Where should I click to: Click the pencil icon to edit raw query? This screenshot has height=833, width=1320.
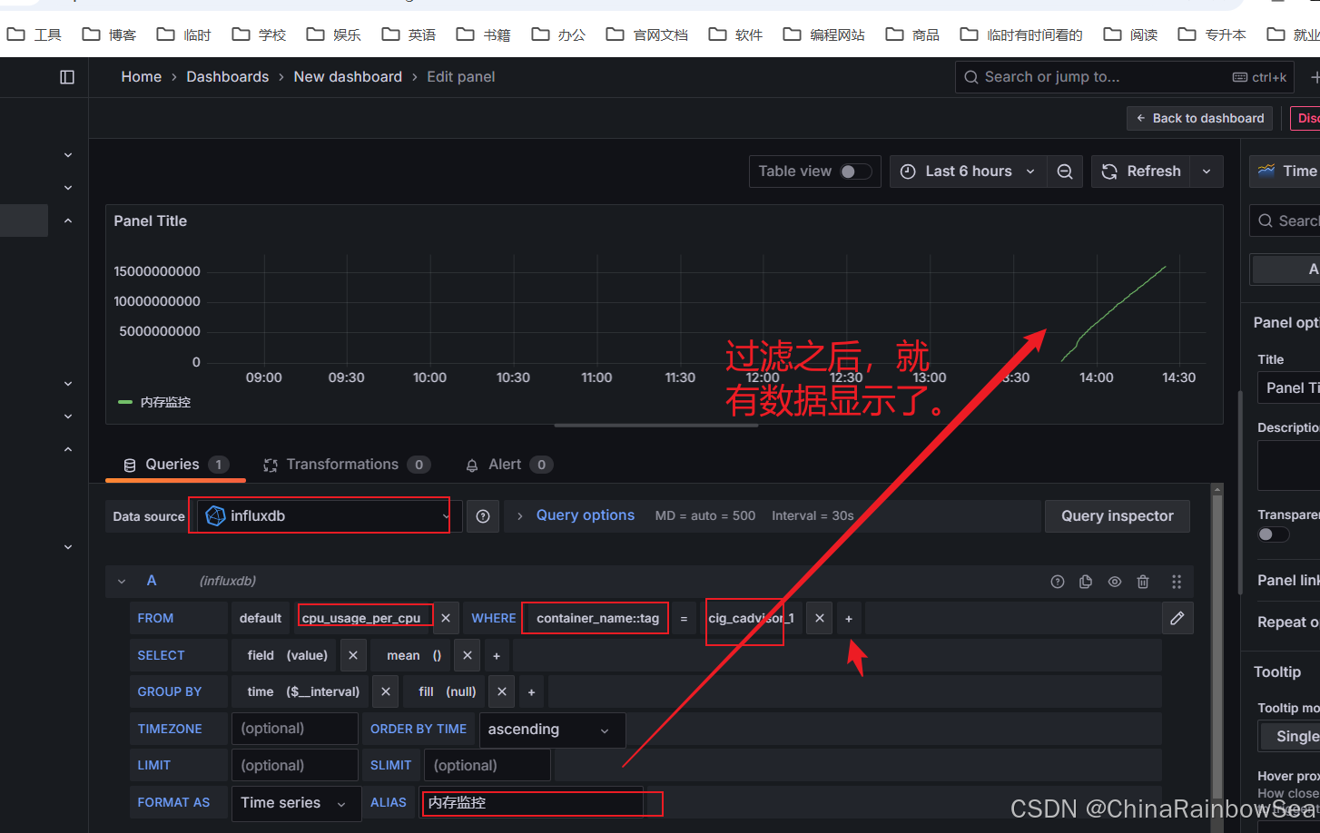[x=1177, y=618]
